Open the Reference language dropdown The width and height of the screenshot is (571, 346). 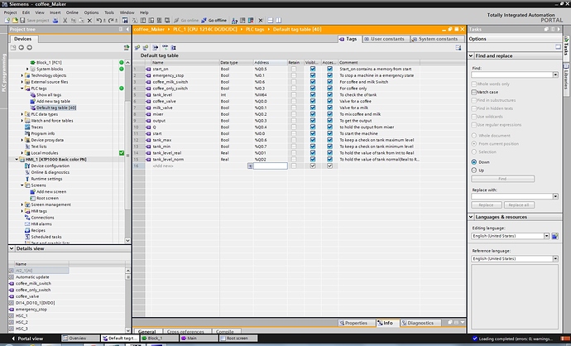click(555, 258)
